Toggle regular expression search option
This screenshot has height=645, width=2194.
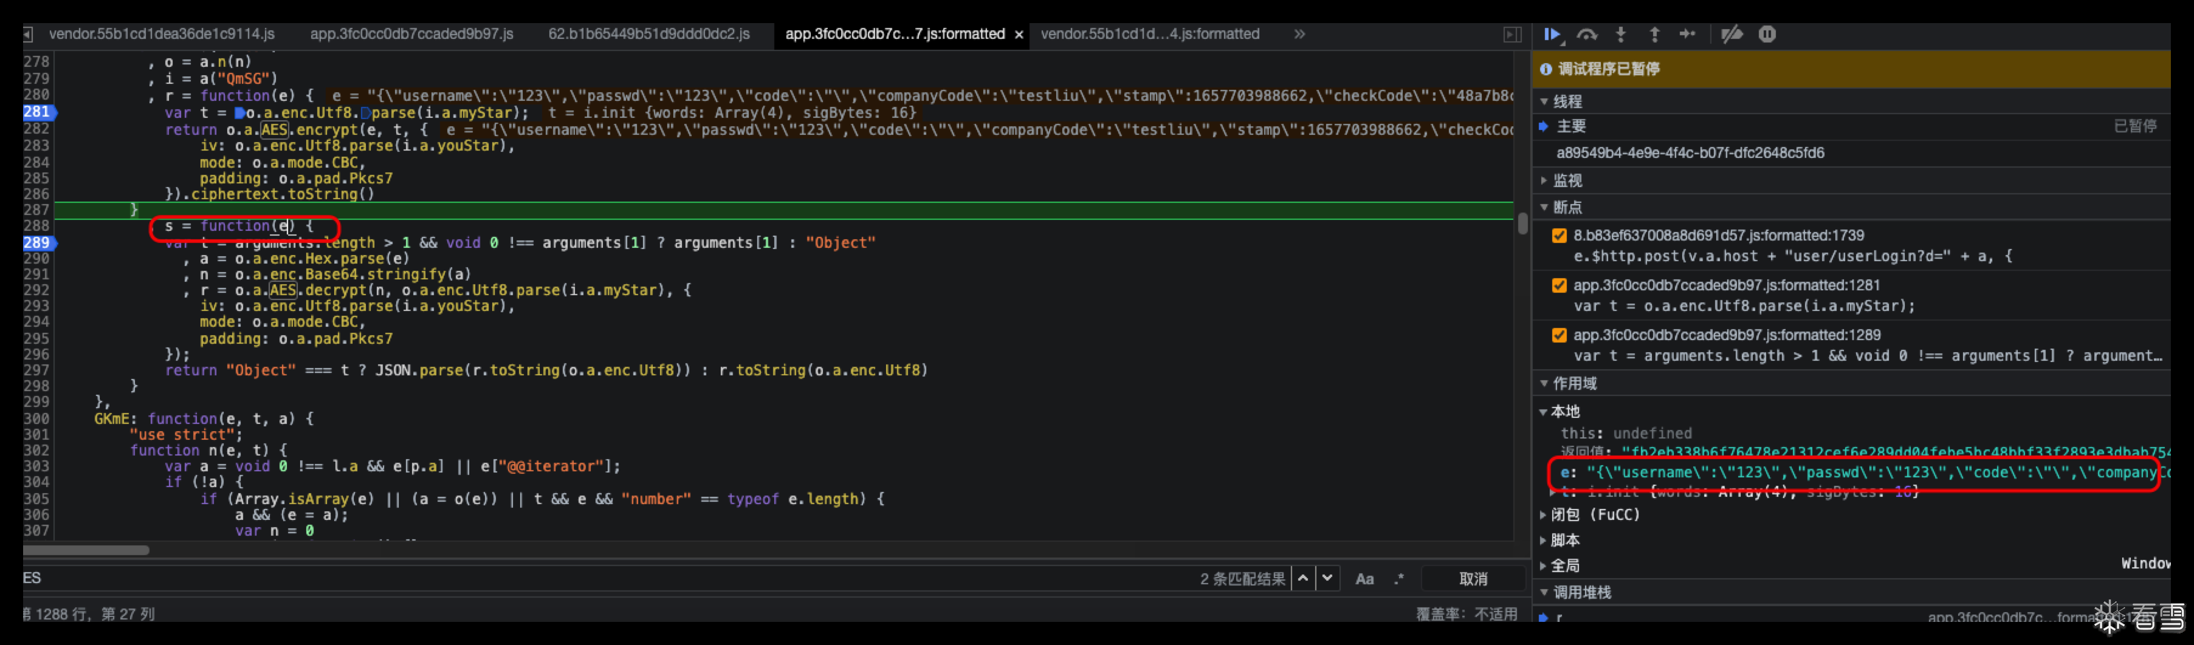pos(1398,579)
